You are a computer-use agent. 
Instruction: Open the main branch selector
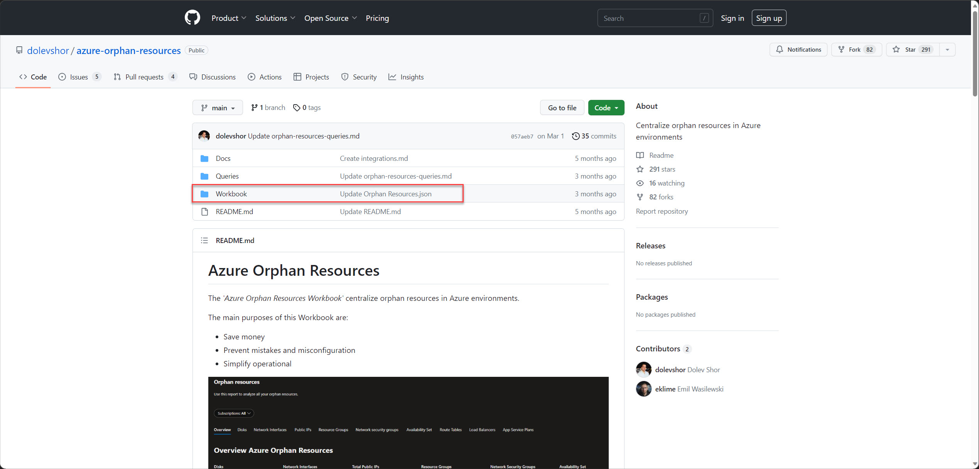pyautogui.click(x=218, y=108)
